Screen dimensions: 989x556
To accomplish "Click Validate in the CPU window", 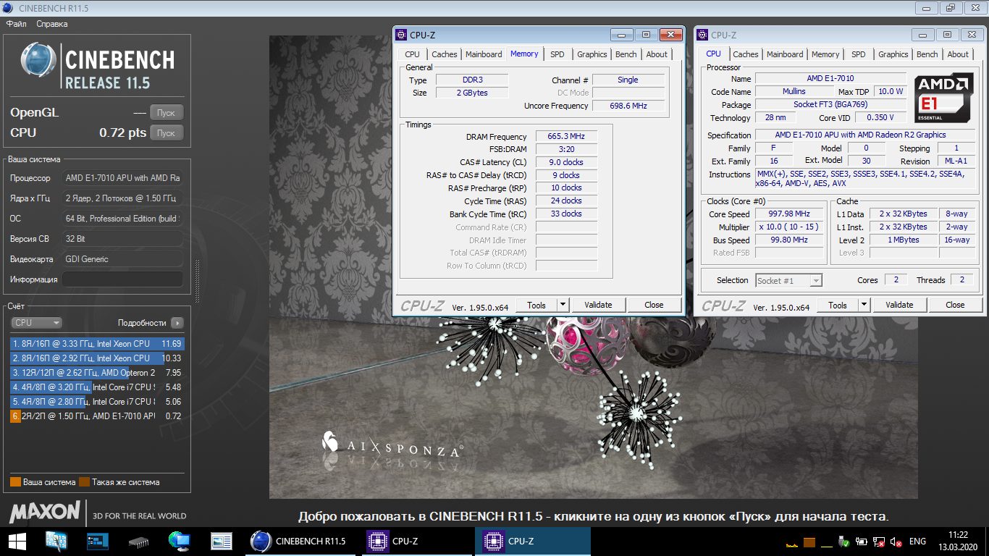I will click(899, 305).
